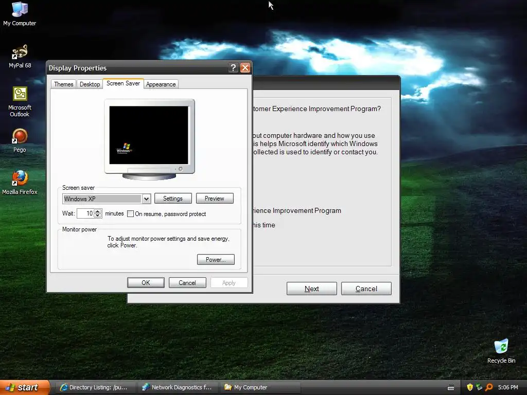
Task: Click the Display Properties help question mark
Action: [x=233, y=67]
